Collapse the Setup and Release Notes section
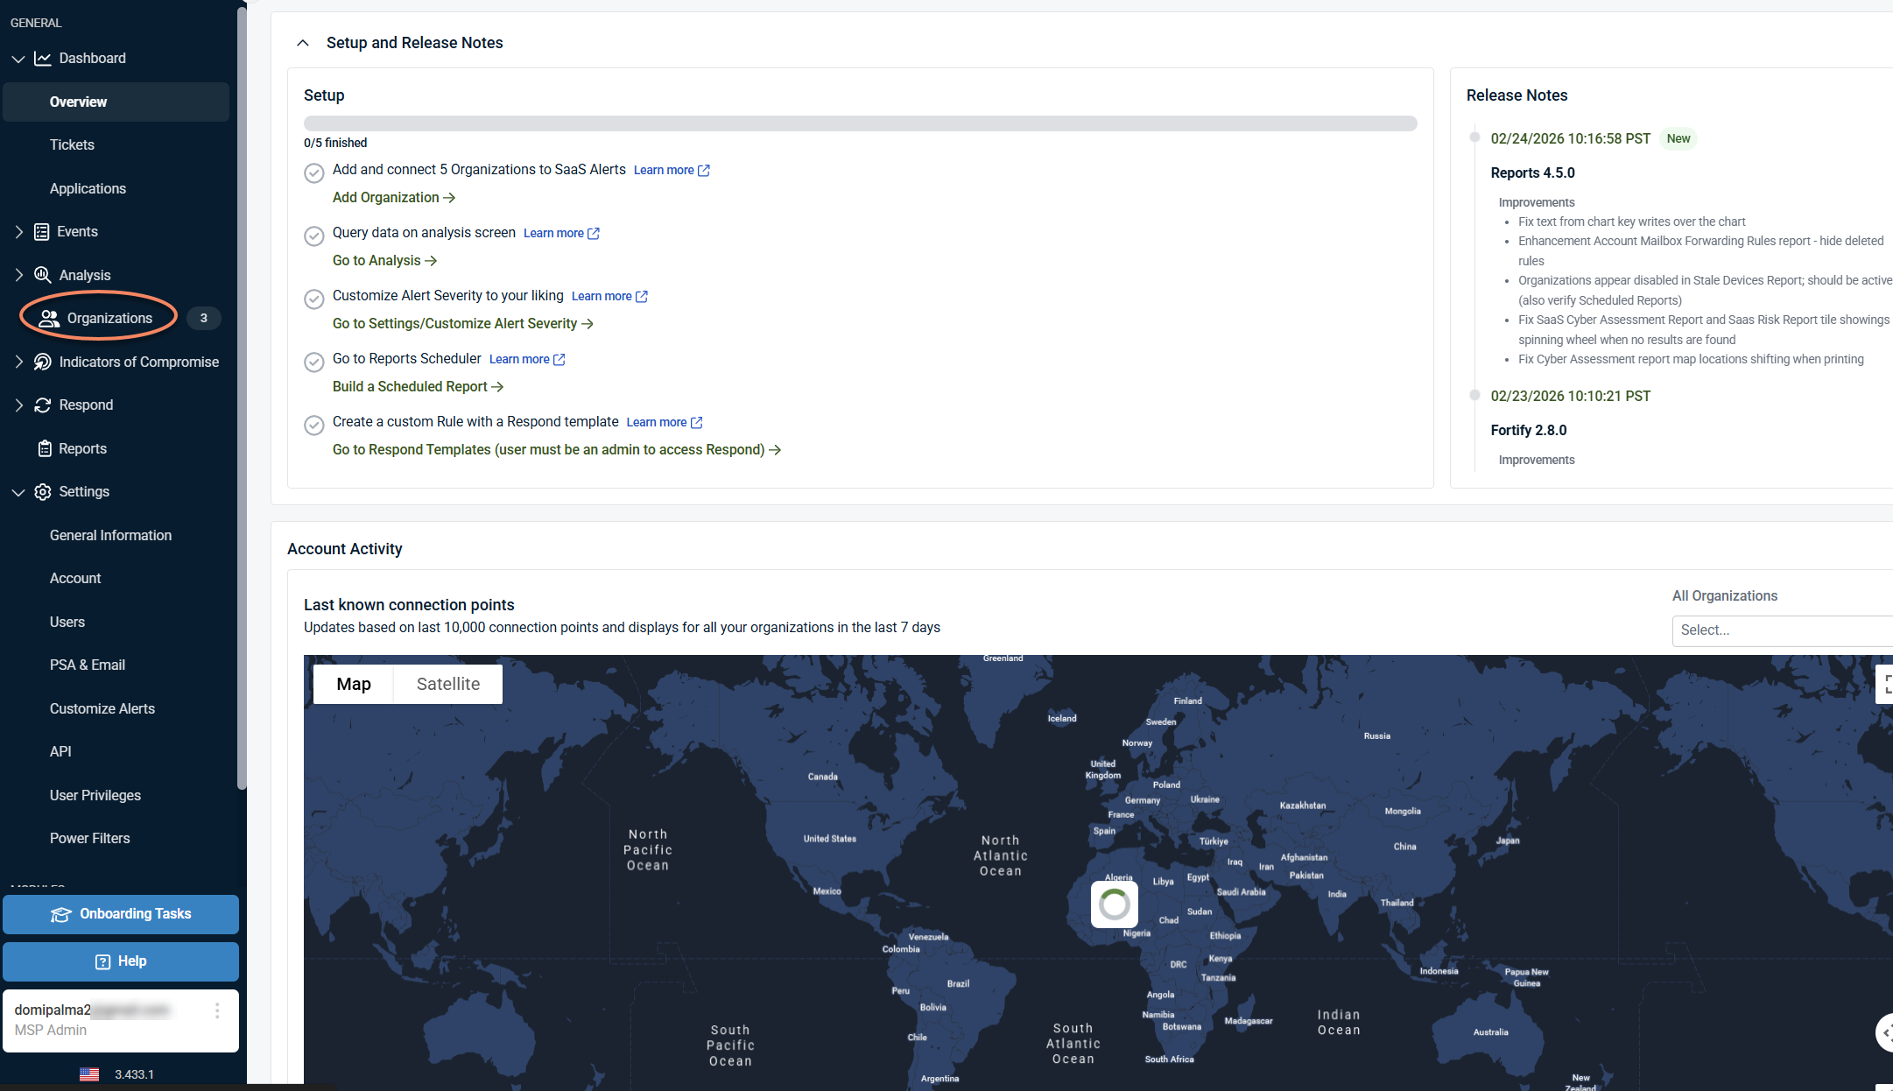The width and height of the screenshot is (1893, 1091). 303,43
